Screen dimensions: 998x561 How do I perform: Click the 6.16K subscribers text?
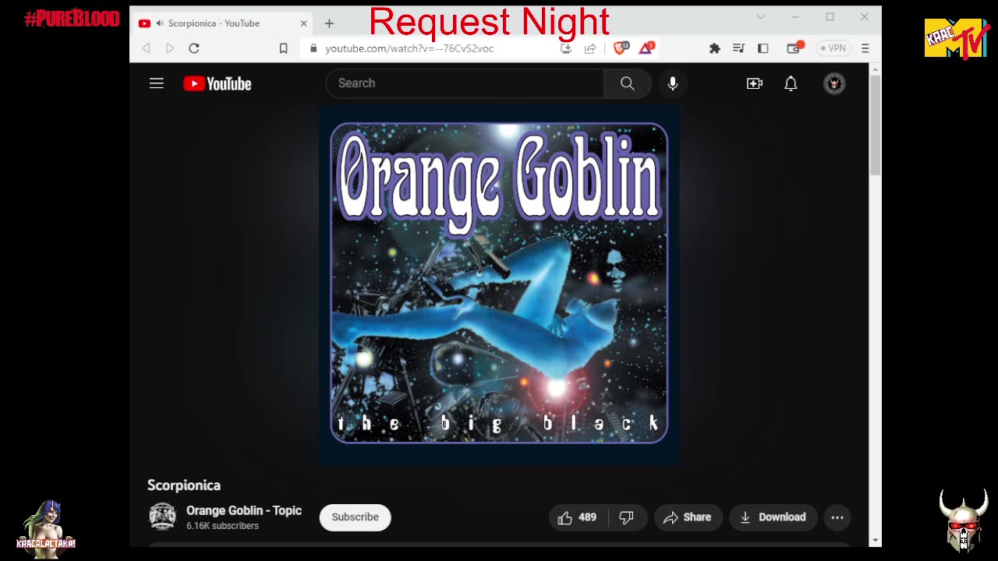222,526
